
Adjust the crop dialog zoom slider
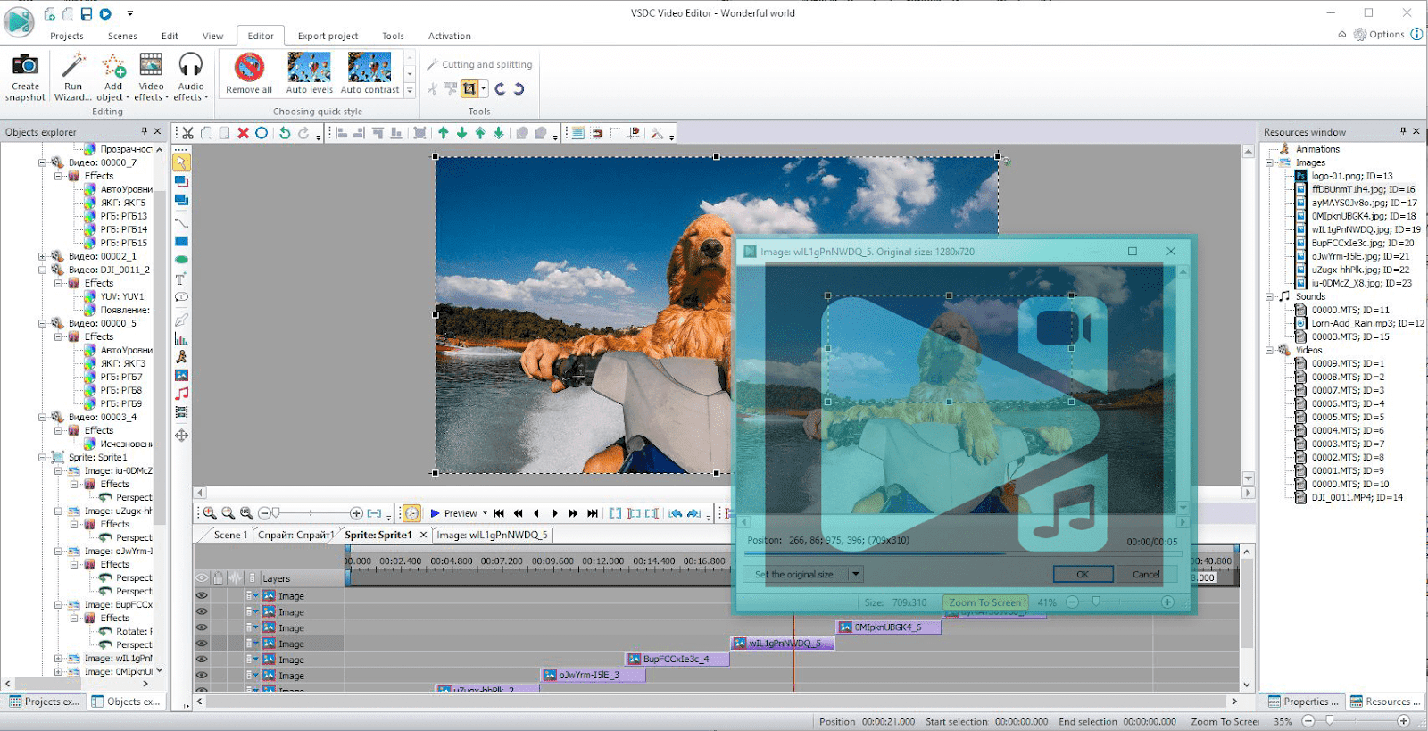[x=1096, y=602]
